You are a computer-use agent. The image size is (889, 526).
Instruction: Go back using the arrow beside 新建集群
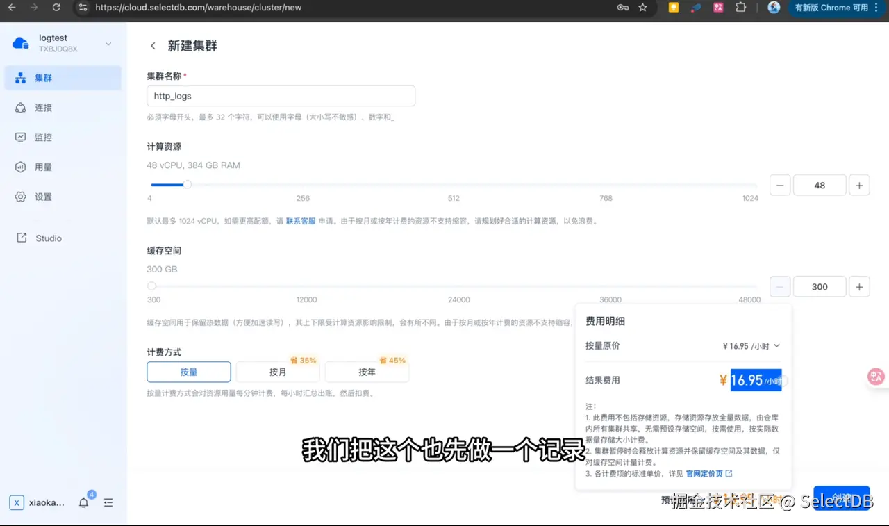[x=153, y=45]
